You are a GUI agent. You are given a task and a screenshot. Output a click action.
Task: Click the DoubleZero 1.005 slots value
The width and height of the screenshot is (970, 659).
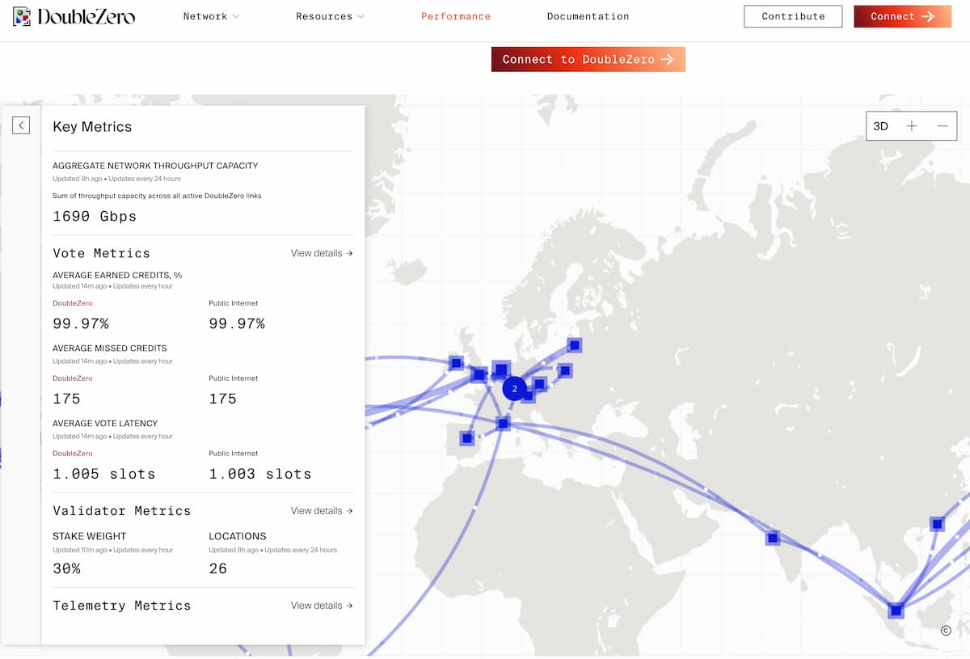click(103, 474)
